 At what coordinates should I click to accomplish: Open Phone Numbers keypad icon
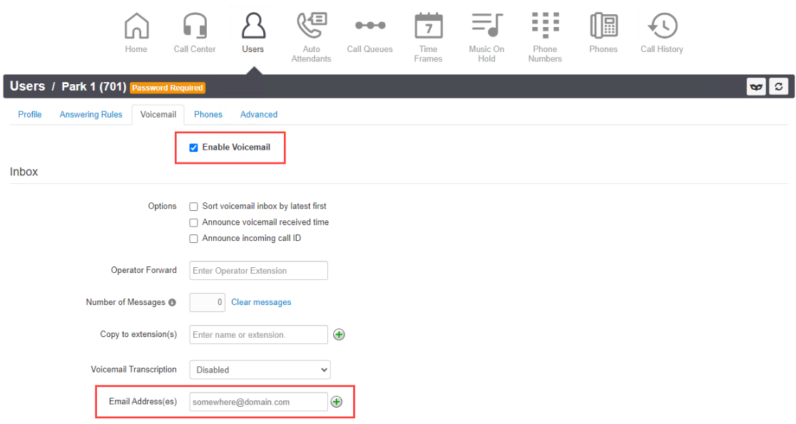(545, 26)
